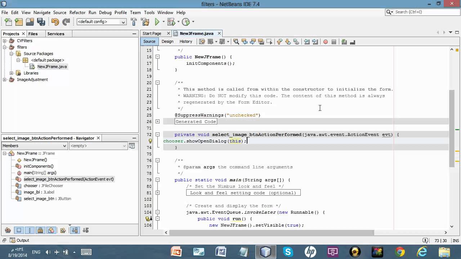Shift line left using editor toolbar icon
The height and width of the screenshot is (259, 461).
pyautogui.click(x=307, y=42)
